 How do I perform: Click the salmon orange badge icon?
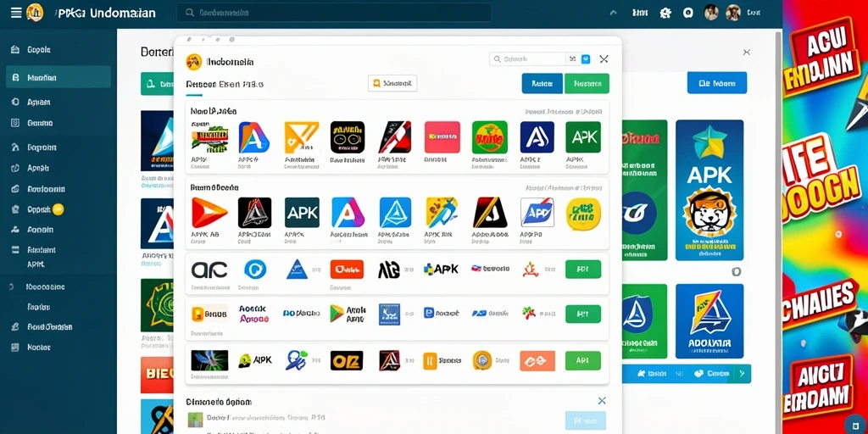537,360
